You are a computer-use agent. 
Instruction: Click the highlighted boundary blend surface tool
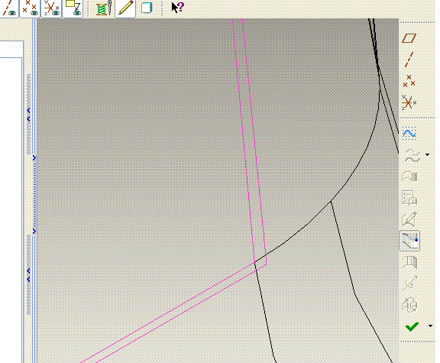(409, 241)
